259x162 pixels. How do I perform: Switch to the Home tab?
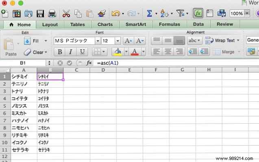coord(20,25)
